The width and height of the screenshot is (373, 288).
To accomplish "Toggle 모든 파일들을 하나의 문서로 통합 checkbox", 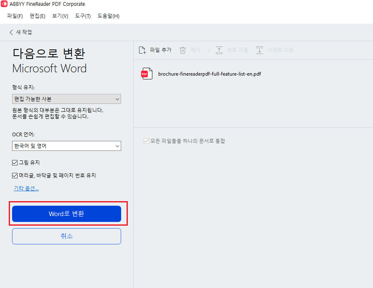I will (x=146, y=141).
